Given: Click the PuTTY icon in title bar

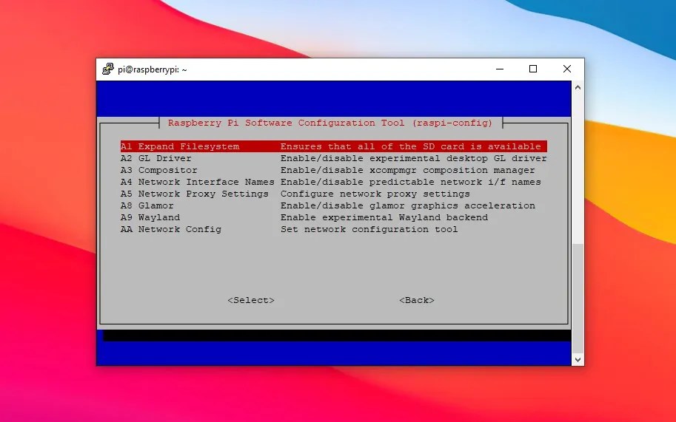Looking at the screenshot, I should 108,69.
